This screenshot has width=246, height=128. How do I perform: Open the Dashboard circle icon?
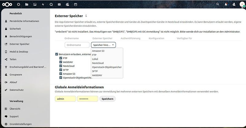[x=18, y=5]
